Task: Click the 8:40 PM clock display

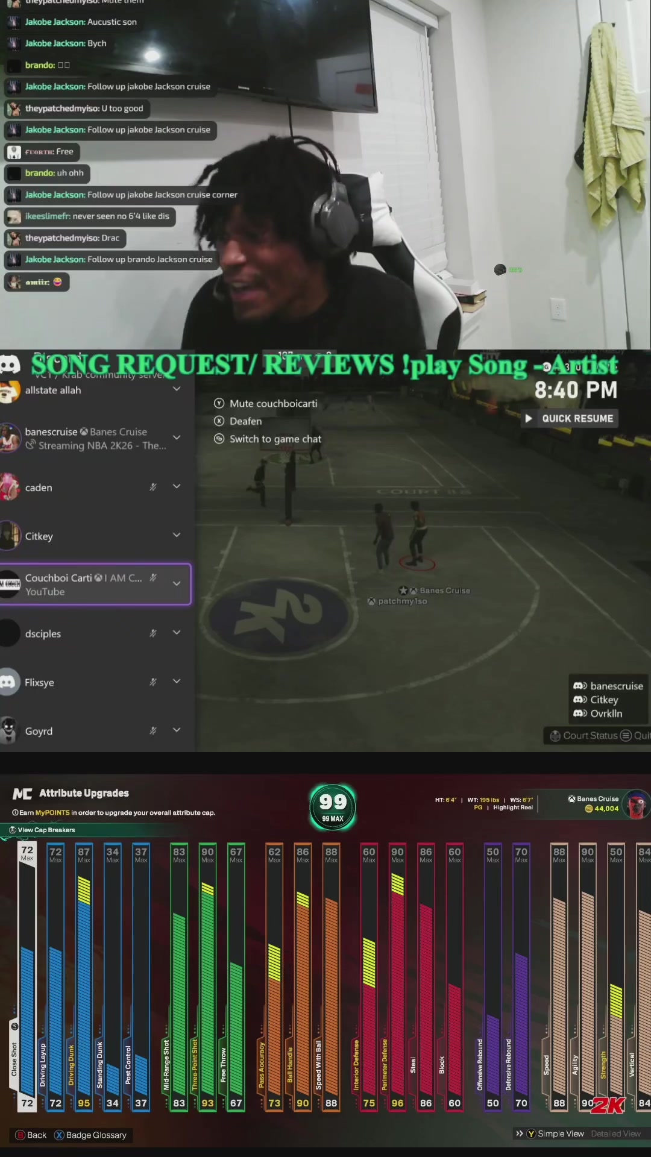Action: [576, 390]
